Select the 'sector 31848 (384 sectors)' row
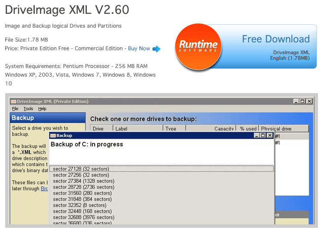Viewport: 324px width, 233px height. click(162, 199)
